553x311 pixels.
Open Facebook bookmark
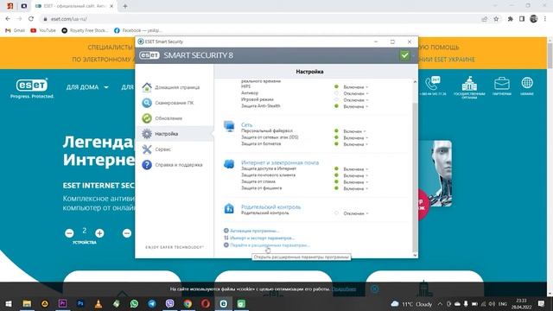[x=138, y=30]
